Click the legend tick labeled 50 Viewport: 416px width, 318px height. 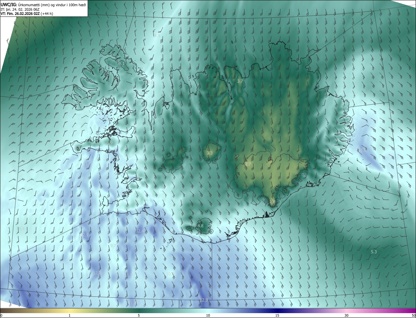(x=413, y=315)
